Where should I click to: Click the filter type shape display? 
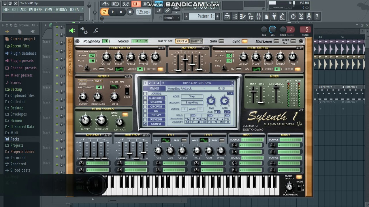click(115, 87)
